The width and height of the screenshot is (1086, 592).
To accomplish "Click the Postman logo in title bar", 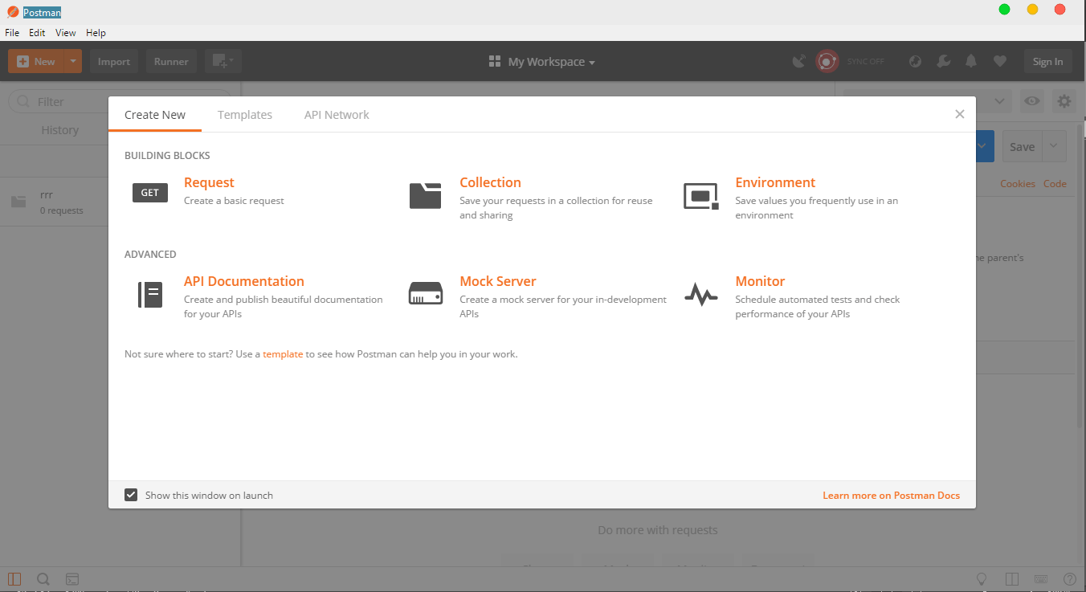I will [x=13, y=12].
